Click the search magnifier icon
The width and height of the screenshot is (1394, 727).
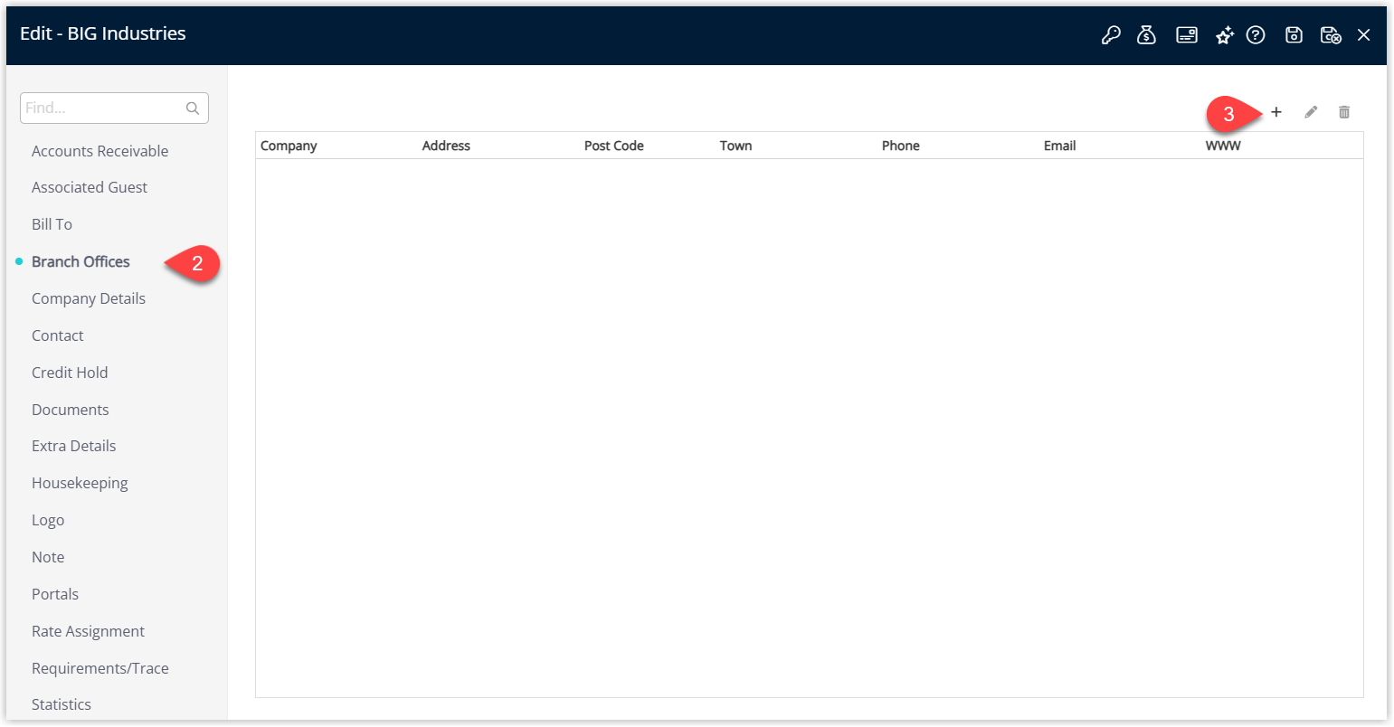[x=193, y=109]
